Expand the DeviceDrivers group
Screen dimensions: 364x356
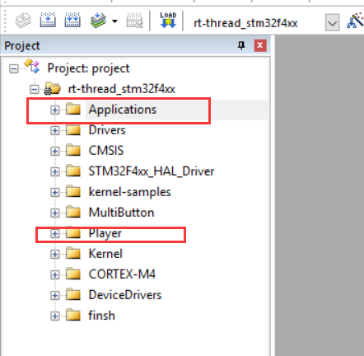55,295
